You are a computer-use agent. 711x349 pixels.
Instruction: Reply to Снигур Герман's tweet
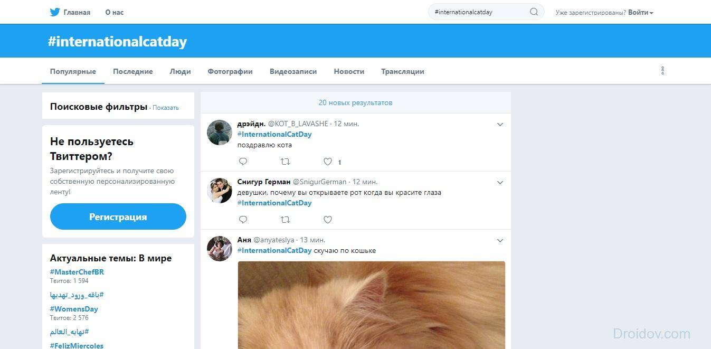(243, 220)
